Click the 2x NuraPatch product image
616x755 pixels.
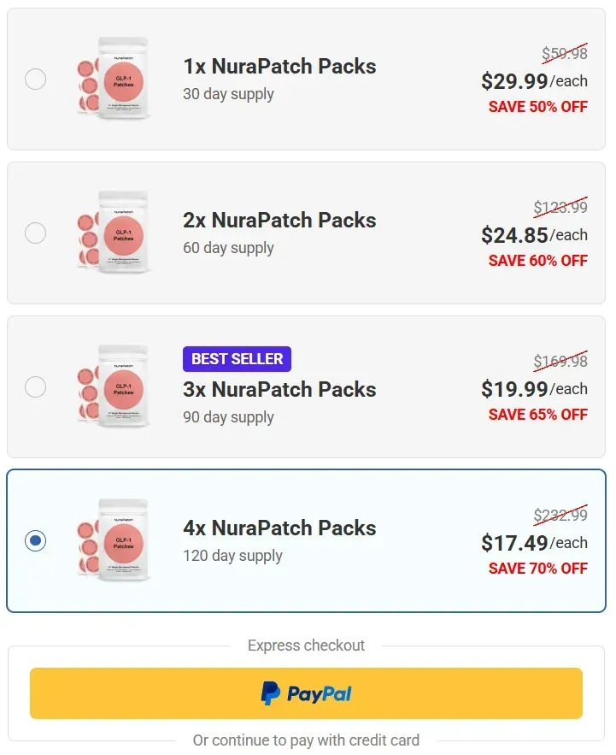click(115, 233)
